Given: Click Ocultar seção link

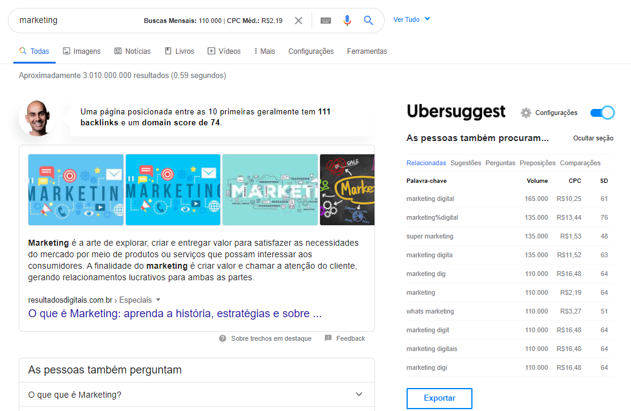Looking at the screenshot, I should [x=593, y=138].
